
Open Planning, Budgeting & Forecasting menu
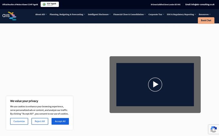[66, 15]
